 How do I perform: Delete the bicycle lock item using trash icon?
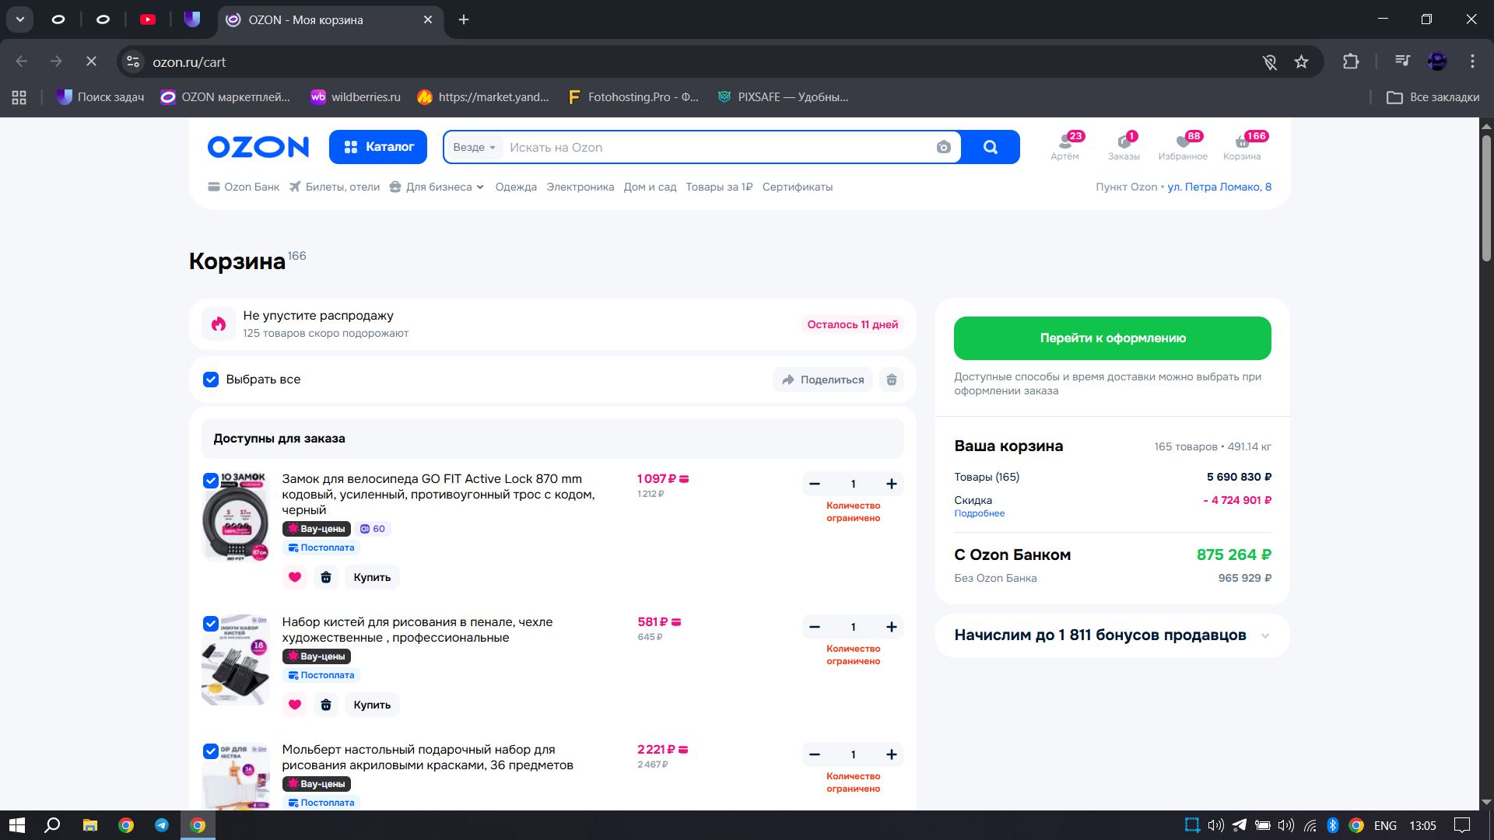click(326, 577)
